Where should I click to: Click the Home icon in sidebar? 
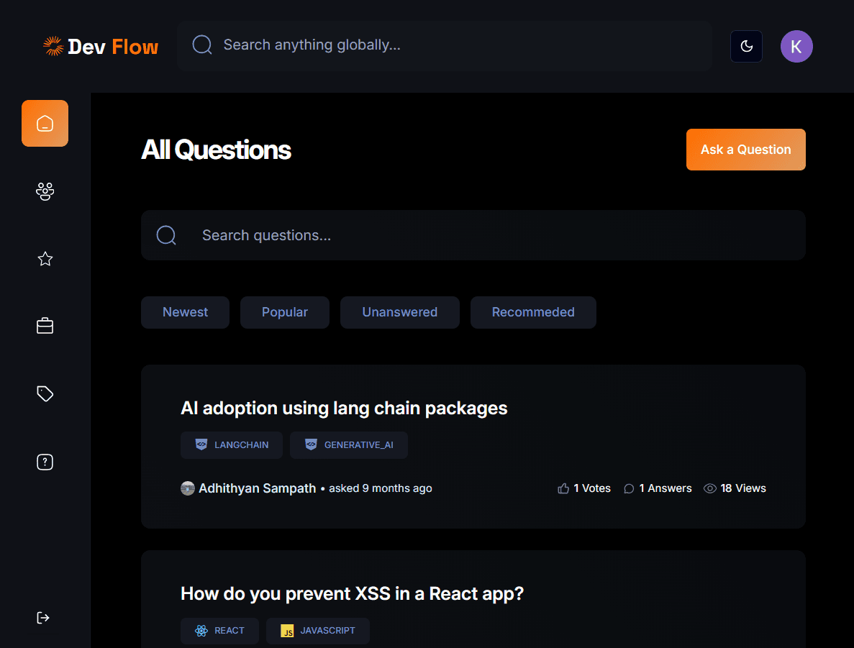coord(45,123)
